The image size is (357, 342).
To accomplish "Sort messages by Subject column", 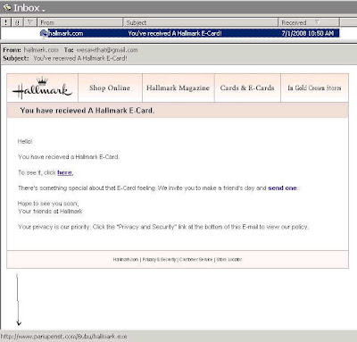I will (201, 22).
